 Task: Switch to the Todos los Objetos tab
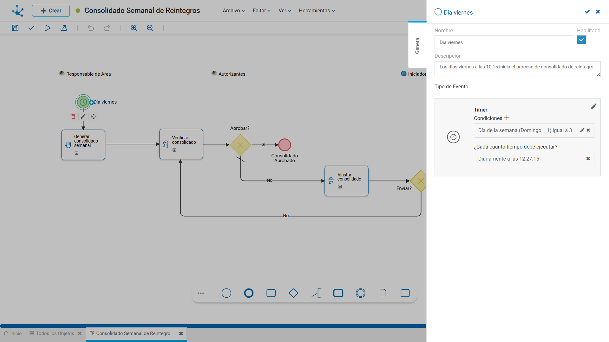[x=52, y=333]
